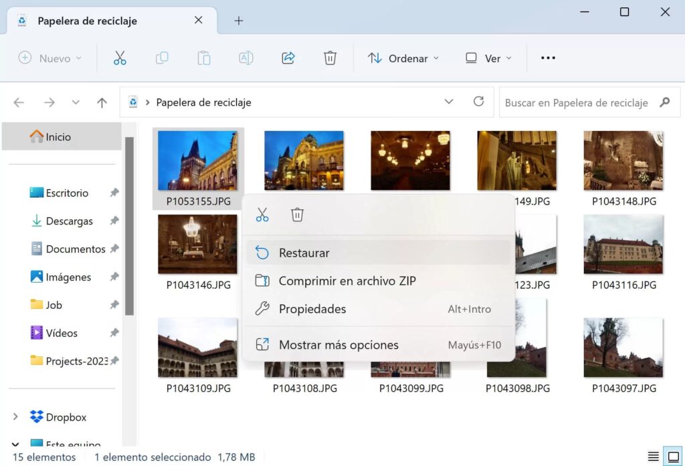Image resolution: width=685 pixels, height=466 pixels.
Task: Add a new tab
Action: pos(238,21)
